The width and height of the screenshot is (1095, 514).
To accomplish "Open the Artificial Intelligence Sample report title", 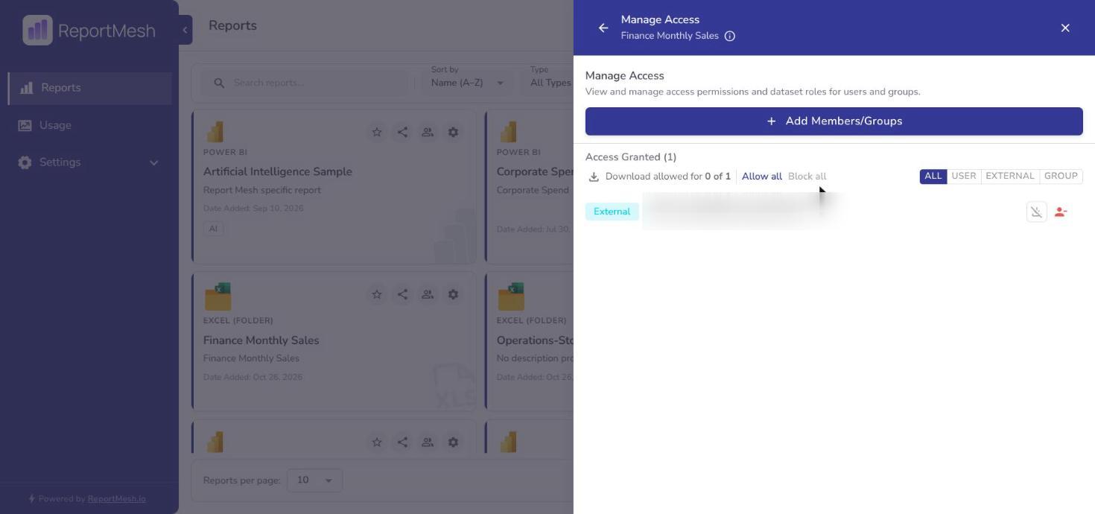I will (277, 171).
